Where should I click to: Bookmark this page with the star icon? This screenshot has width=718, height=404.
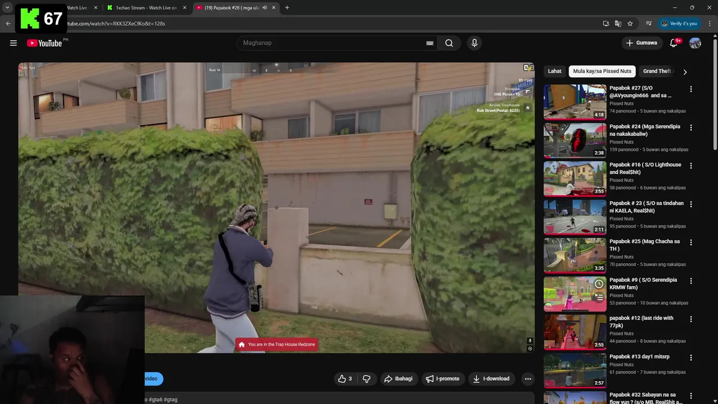630,24
